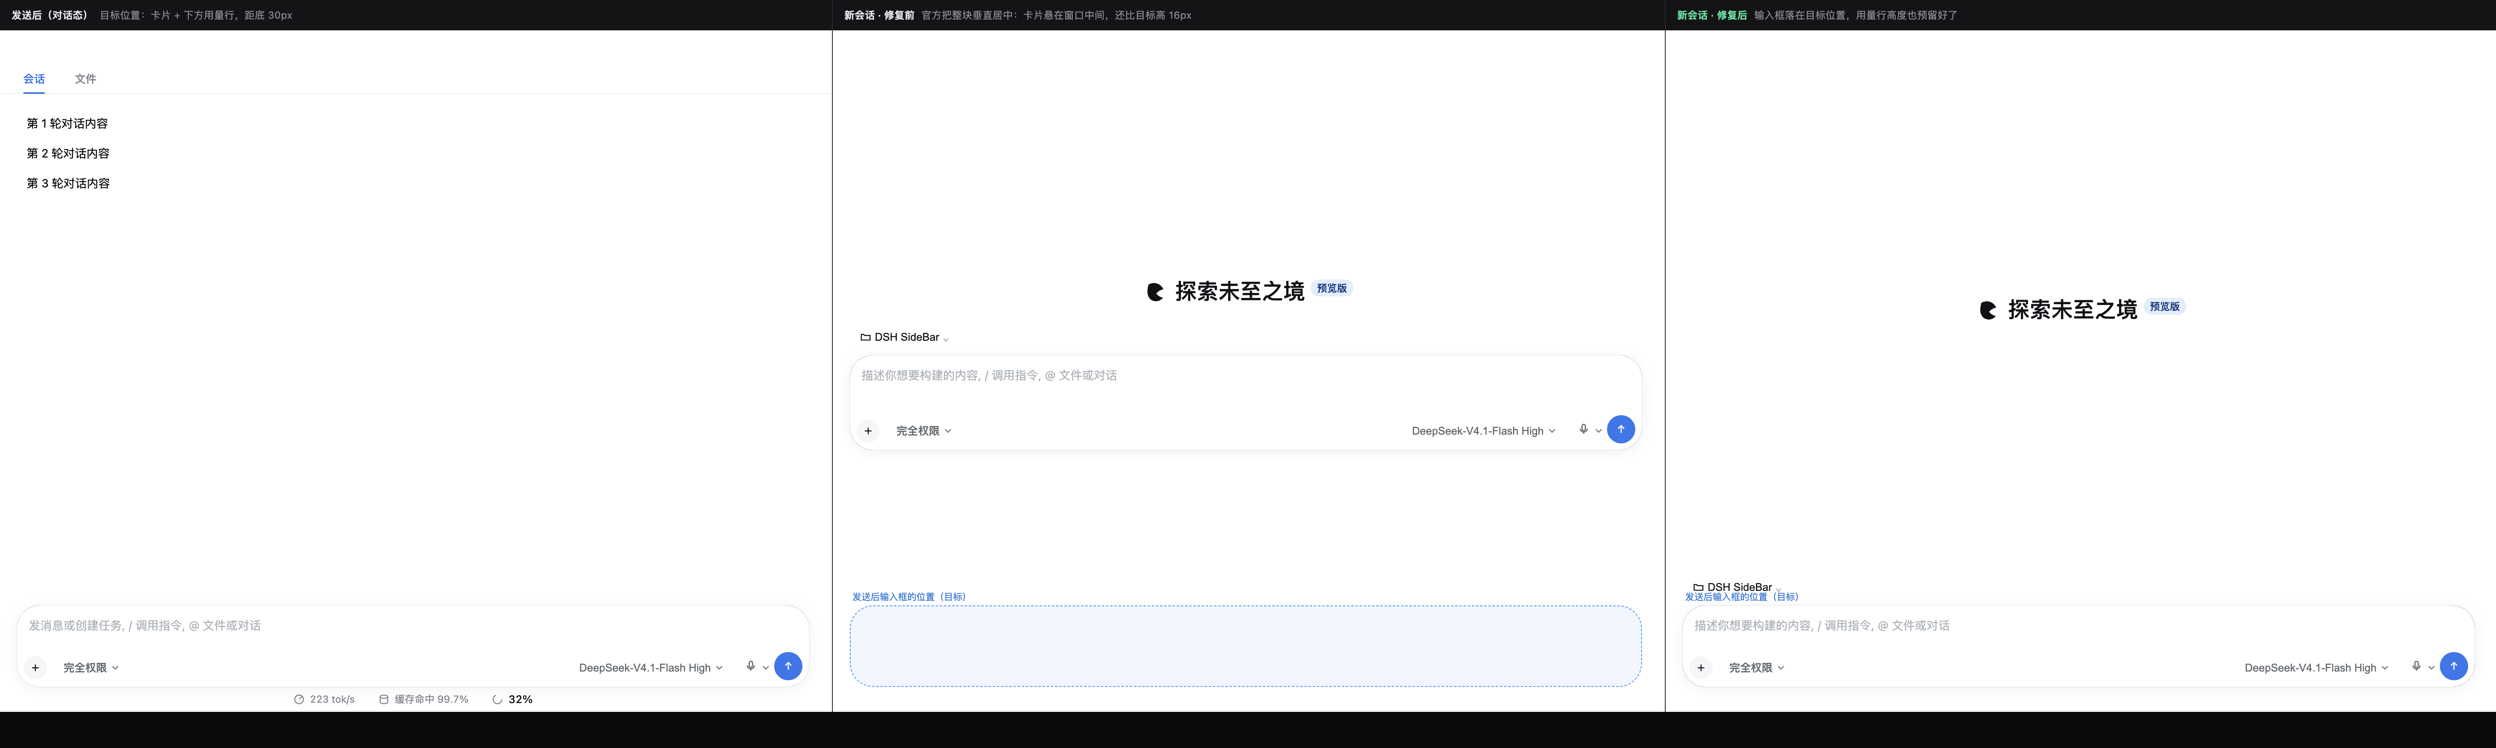The width and height of the screenshot is (2496, 748).
Task: Switch to the 文件 tab
Action: pos(85,79)
